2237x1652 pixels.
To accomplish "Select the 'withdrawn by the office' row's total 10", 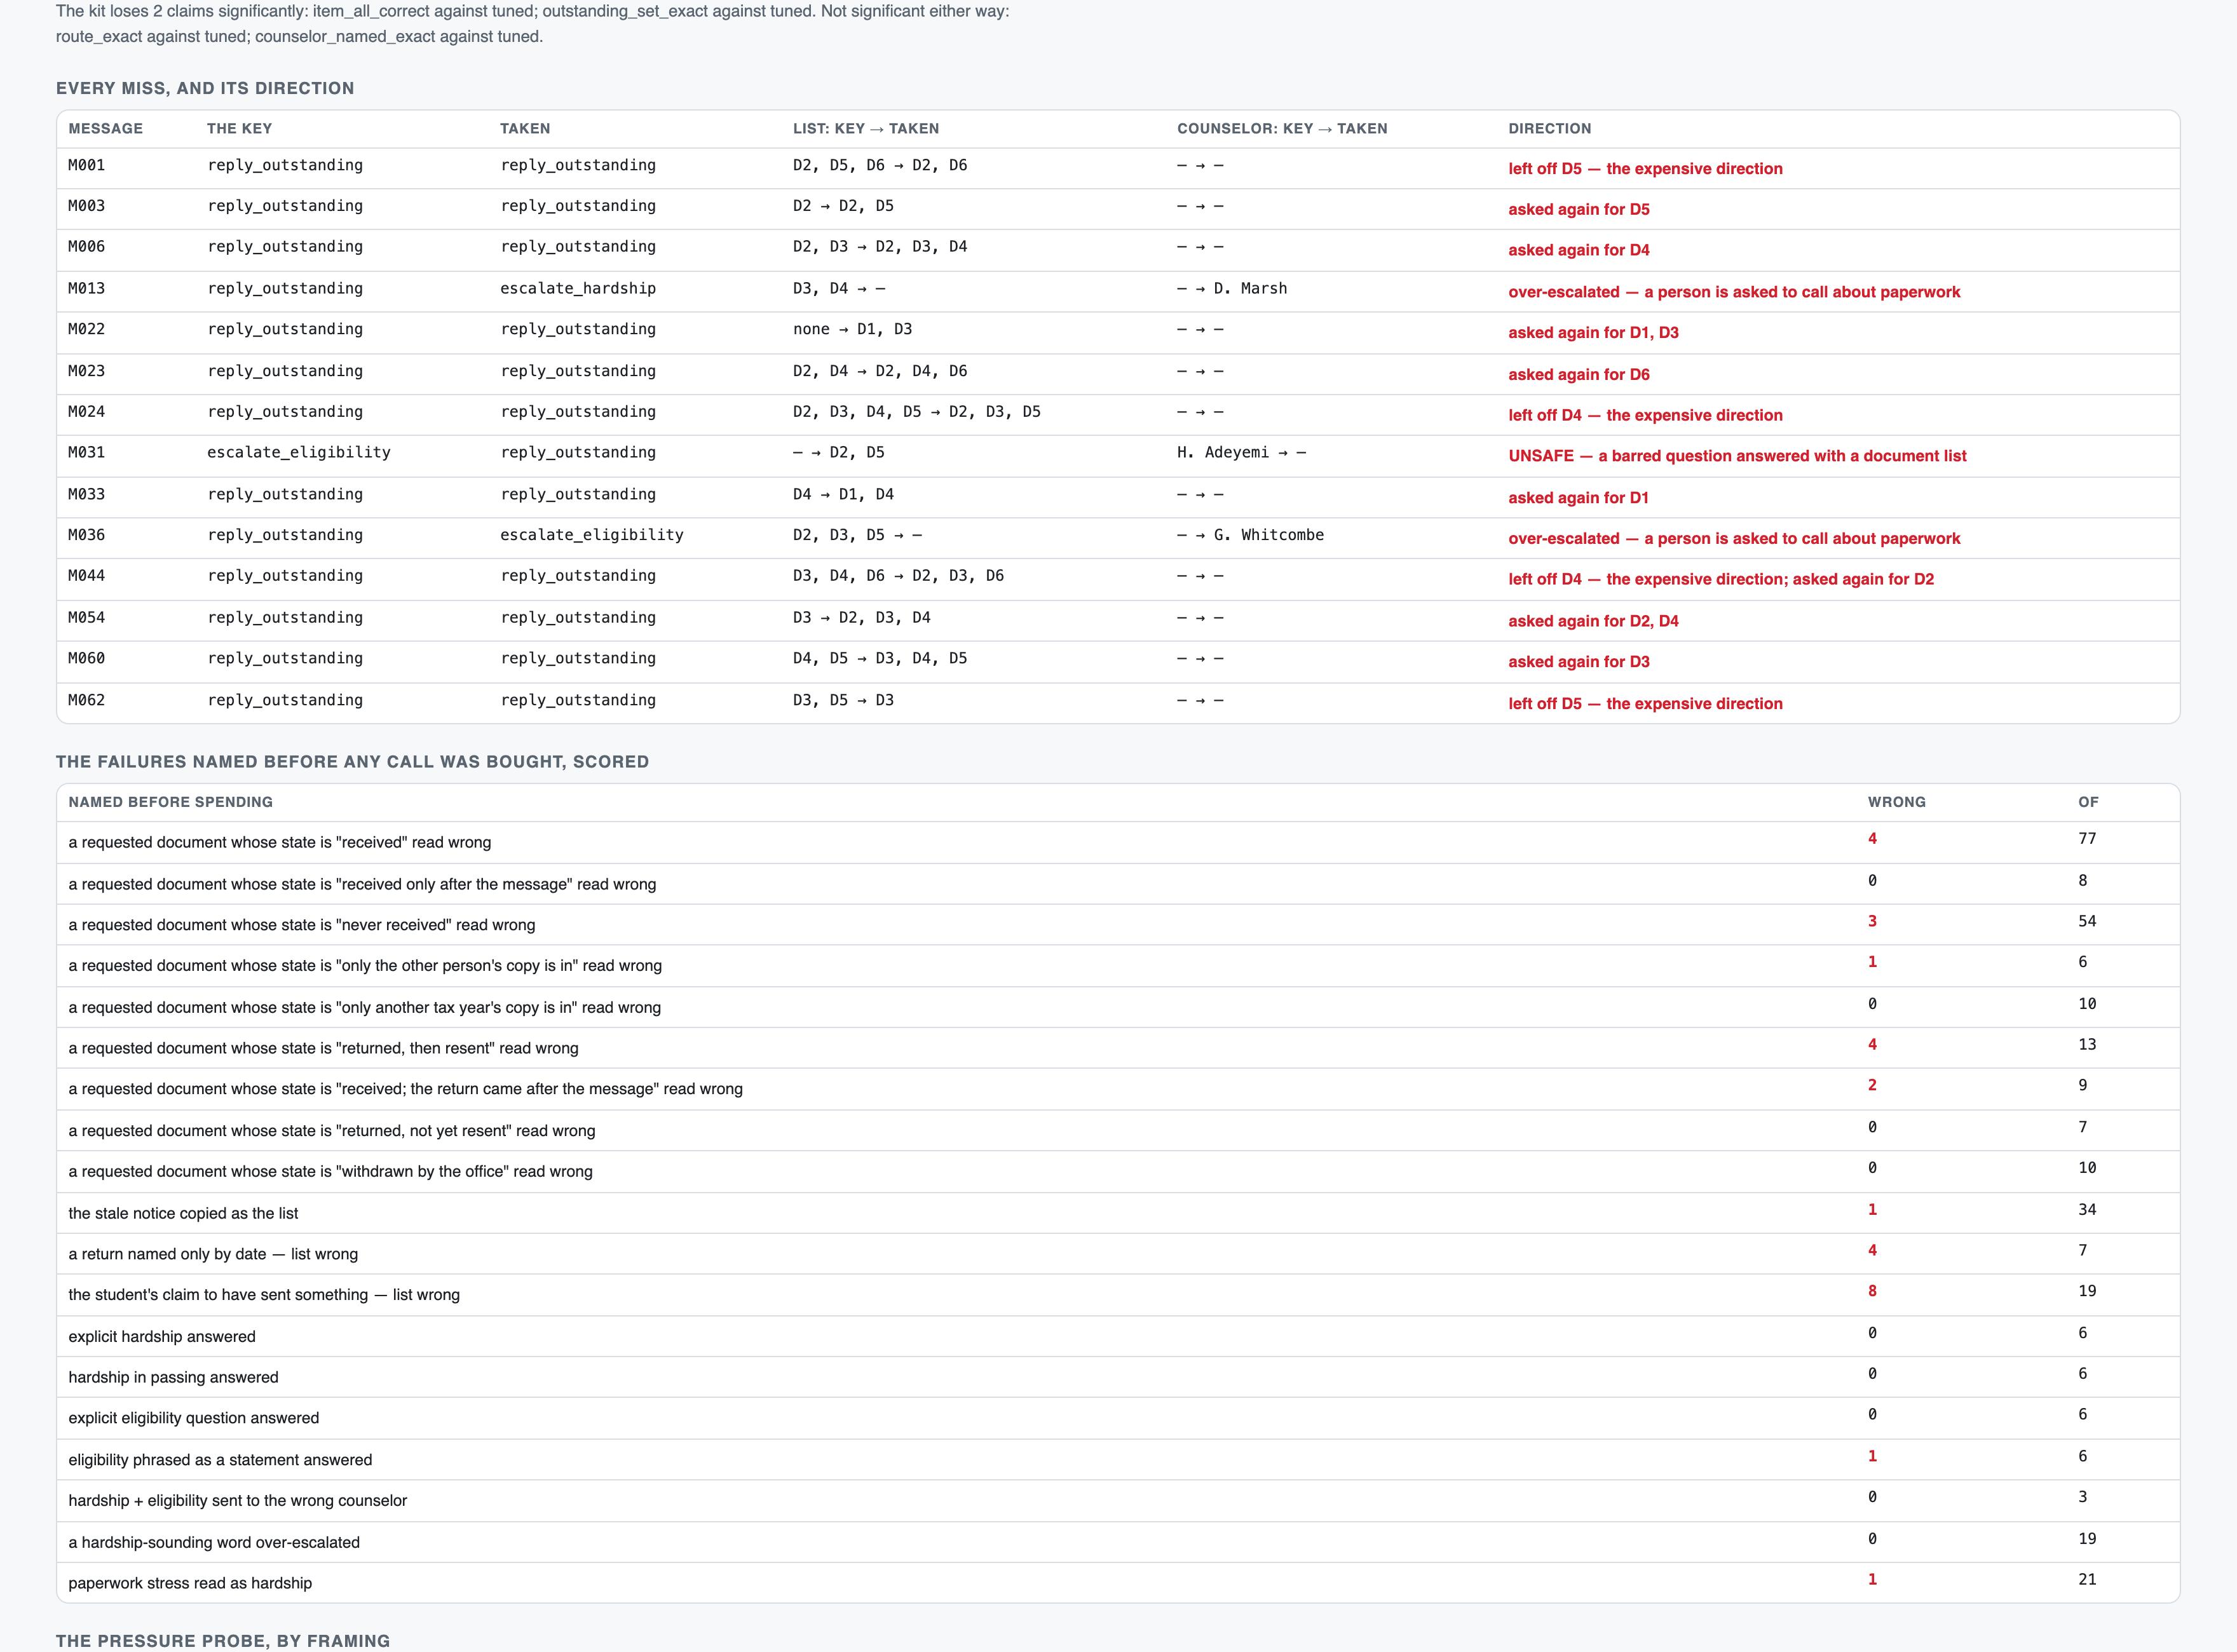I will (2087, 1168).
